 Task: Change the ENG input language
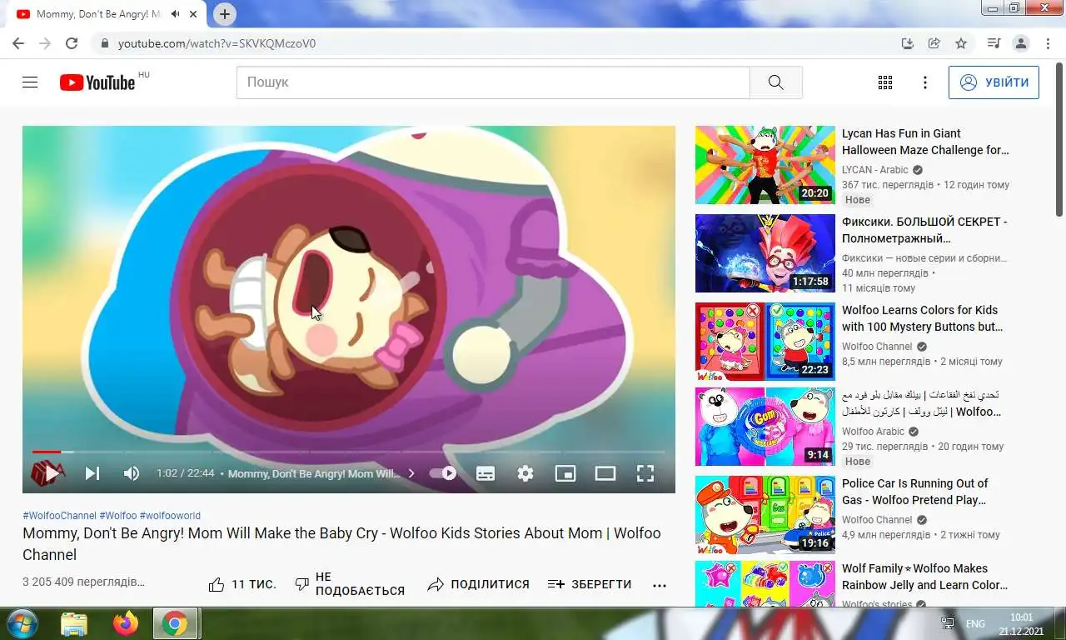975,623
